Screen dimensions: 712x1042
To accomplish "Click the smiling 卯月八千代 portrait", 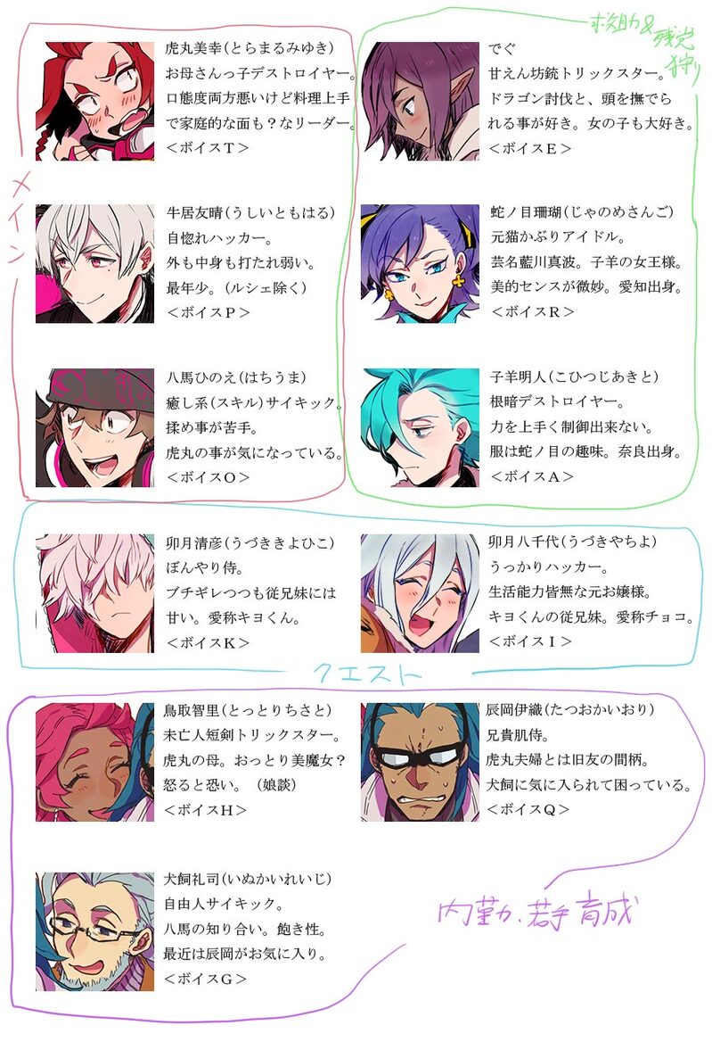I will coord(420,592).
